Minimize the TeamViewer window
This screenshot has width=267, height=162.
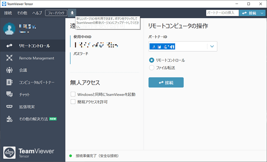[x=237, y=4]
